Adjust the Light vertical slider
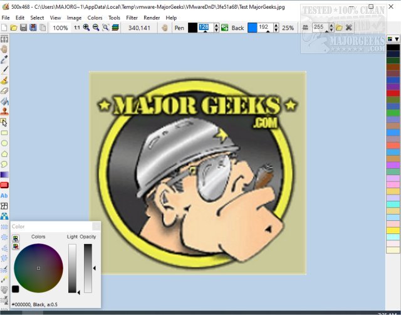The width and height of the screenshot is (401, 315). [72, 268]
